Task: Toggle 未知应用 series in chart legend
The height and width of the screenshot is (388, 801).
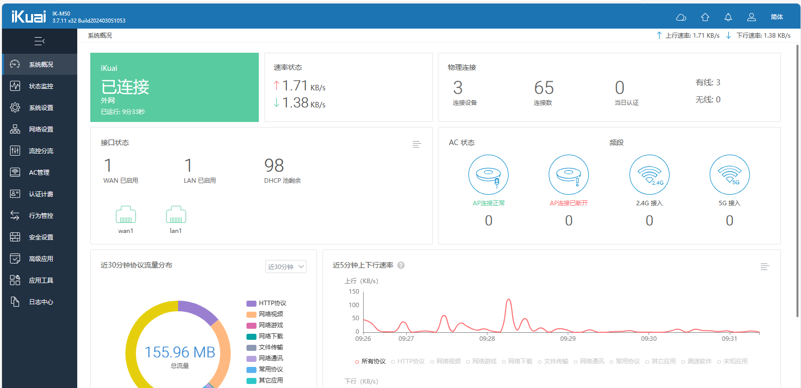Action: coord(732,361)
